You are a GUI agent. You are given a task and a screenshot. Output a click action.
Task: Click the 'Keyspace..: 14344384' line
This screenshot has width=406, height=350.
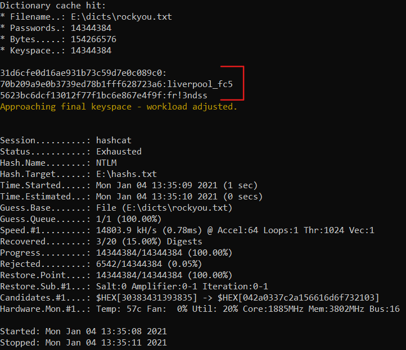coord(56,51)
